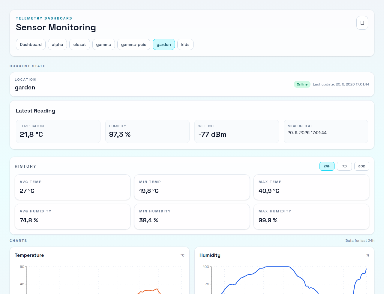Switch to the alpha sensor tab
Image resolution: width=384 pixels, height=294 pixels.
57,44
